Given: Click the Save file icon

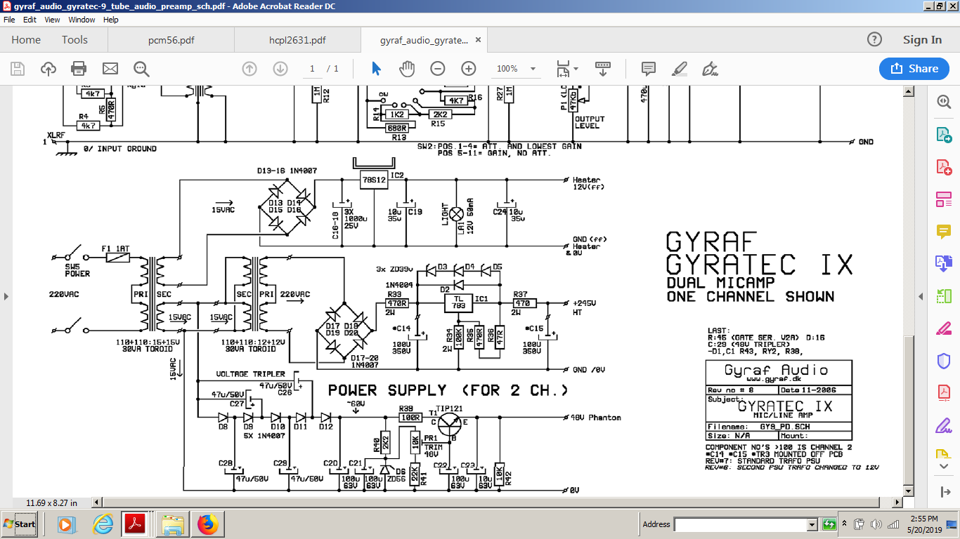Looking at the screenshot, I should coord(18,69).
